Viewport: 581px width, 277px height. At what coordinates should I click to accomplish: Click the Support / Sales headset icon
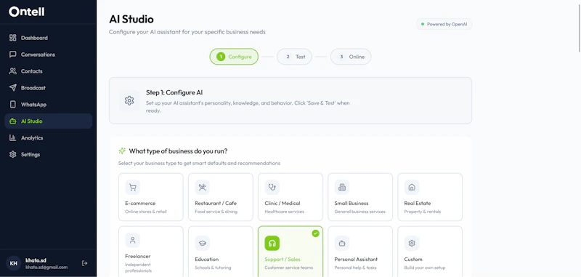click(x=272, y=244)
